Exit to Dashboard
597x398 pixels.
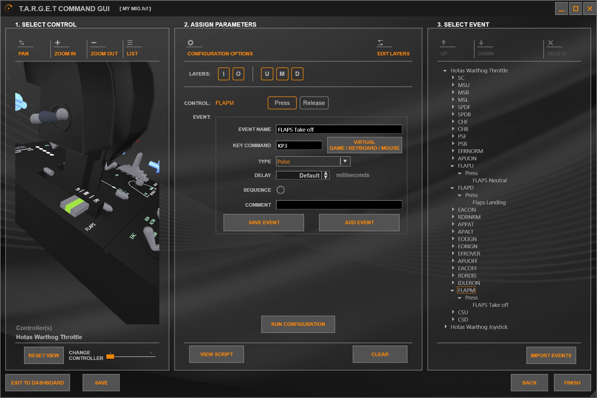(x=37, y=383)
